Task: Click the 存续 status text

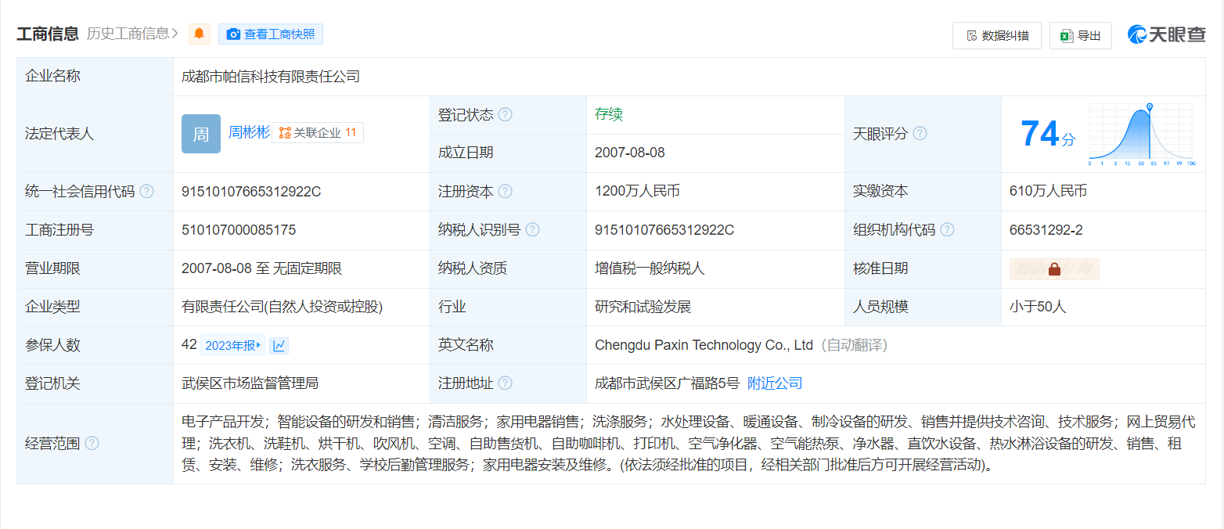Action: tap(609, 115)
